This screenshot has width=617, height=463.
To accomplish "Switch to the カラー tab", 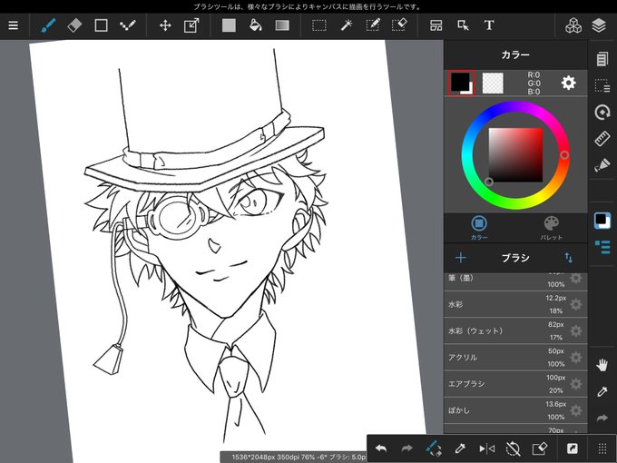I will (x=479, y=228).
